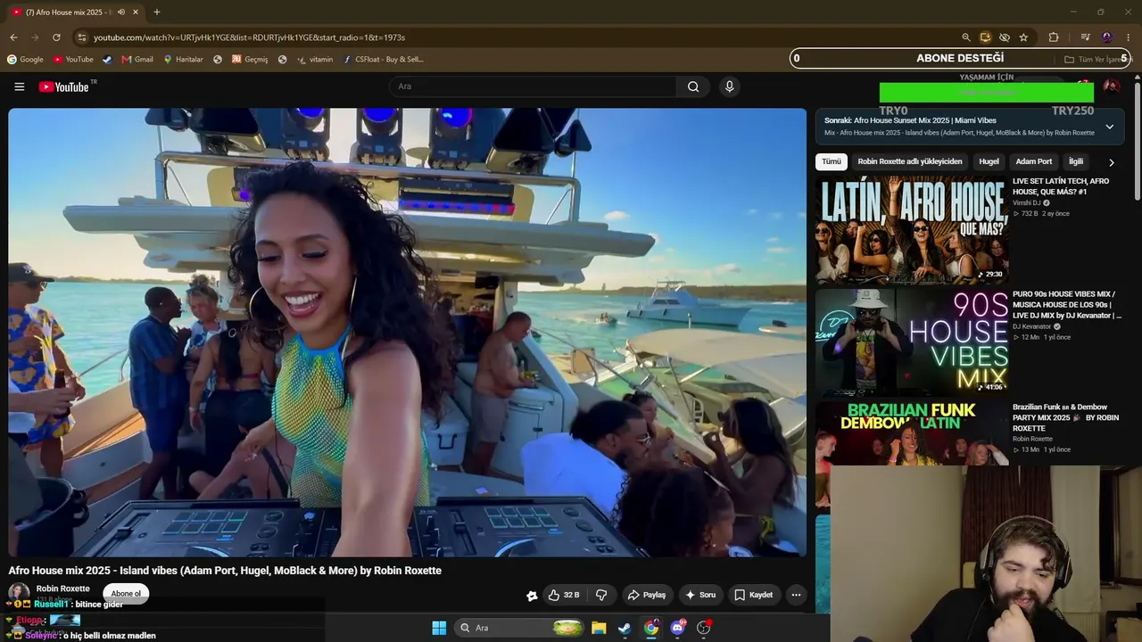
Task: Open Robin Roxette channel avatar
Action: pos(19,593)
